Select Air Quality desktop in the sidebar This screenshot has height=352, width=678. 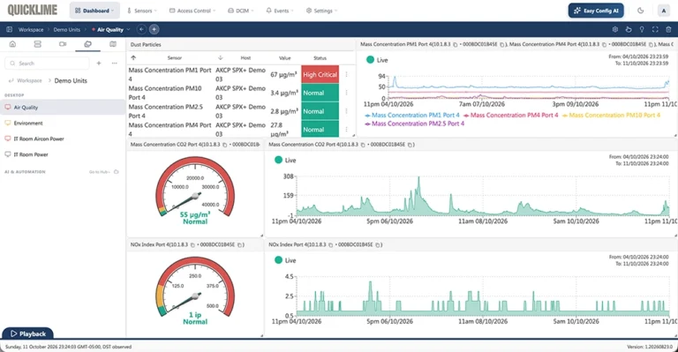63,107
